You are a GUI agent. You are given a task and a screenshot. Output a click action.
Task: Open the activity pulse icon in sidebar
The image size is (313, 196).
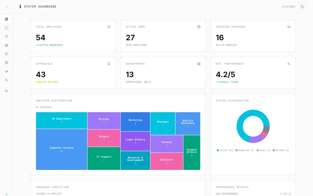(7, 80)
